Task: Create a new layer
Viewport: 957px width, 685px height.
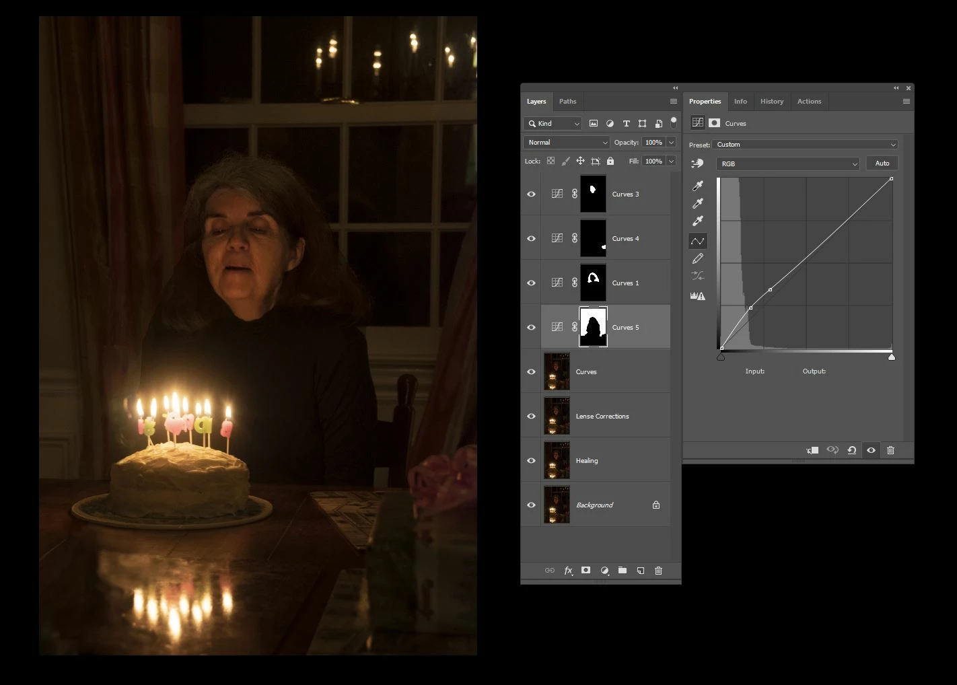Action: [641, 570]
